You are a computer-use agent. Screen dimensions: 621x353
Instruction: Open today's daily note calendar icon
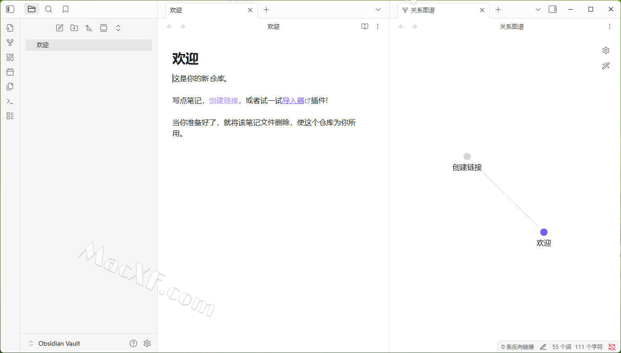10,72
